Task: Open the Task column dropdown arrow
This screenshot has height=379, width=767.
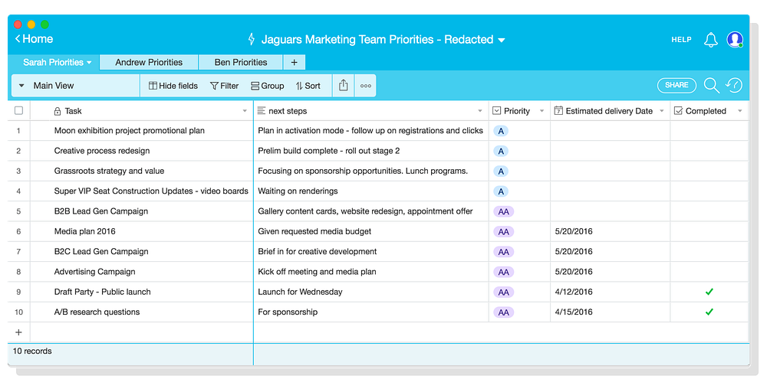Action: (245, 111)
